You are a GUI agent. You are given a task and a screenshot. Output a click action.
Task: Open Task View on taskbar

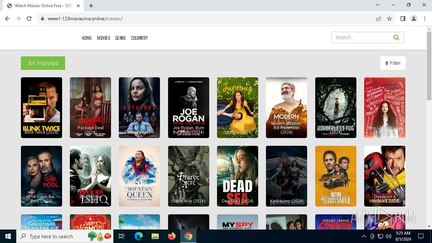[122, 236]
